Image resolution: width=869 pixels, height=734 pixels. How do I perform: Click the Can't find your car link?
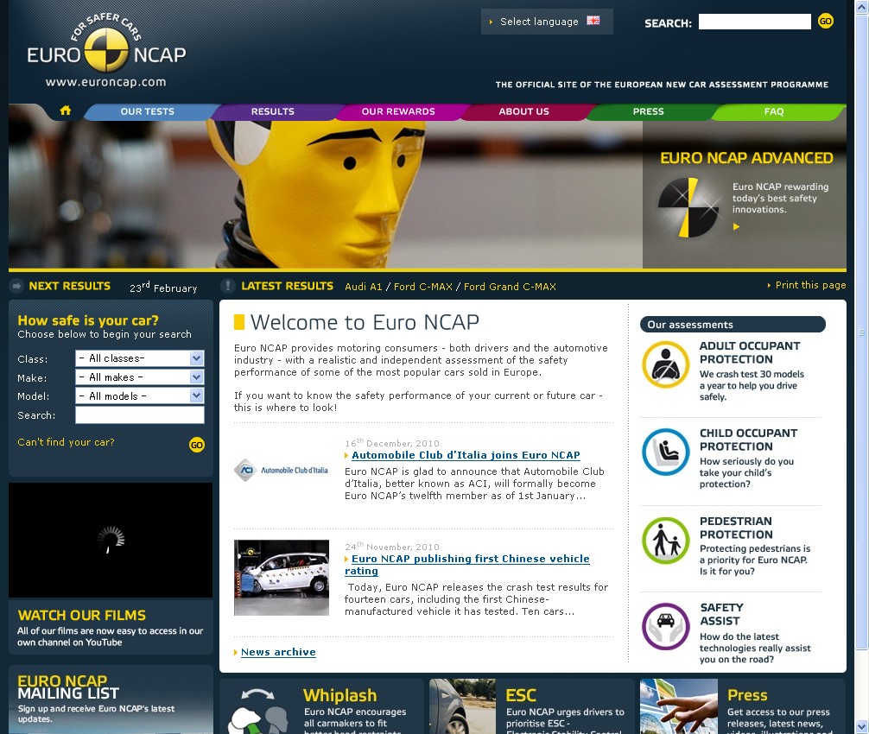pyautogui.click(x=66, y=442)
